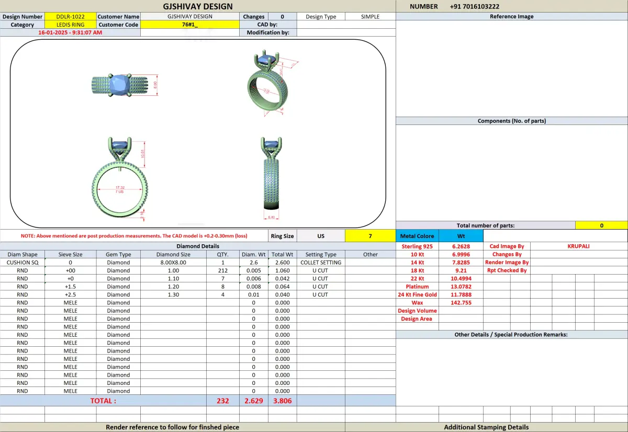The height and width of the screenshot is (432, 628).
Task: Select the 10.4994 weight for 22 Kt
Action: pyautogui.click(x=461, y=278)
